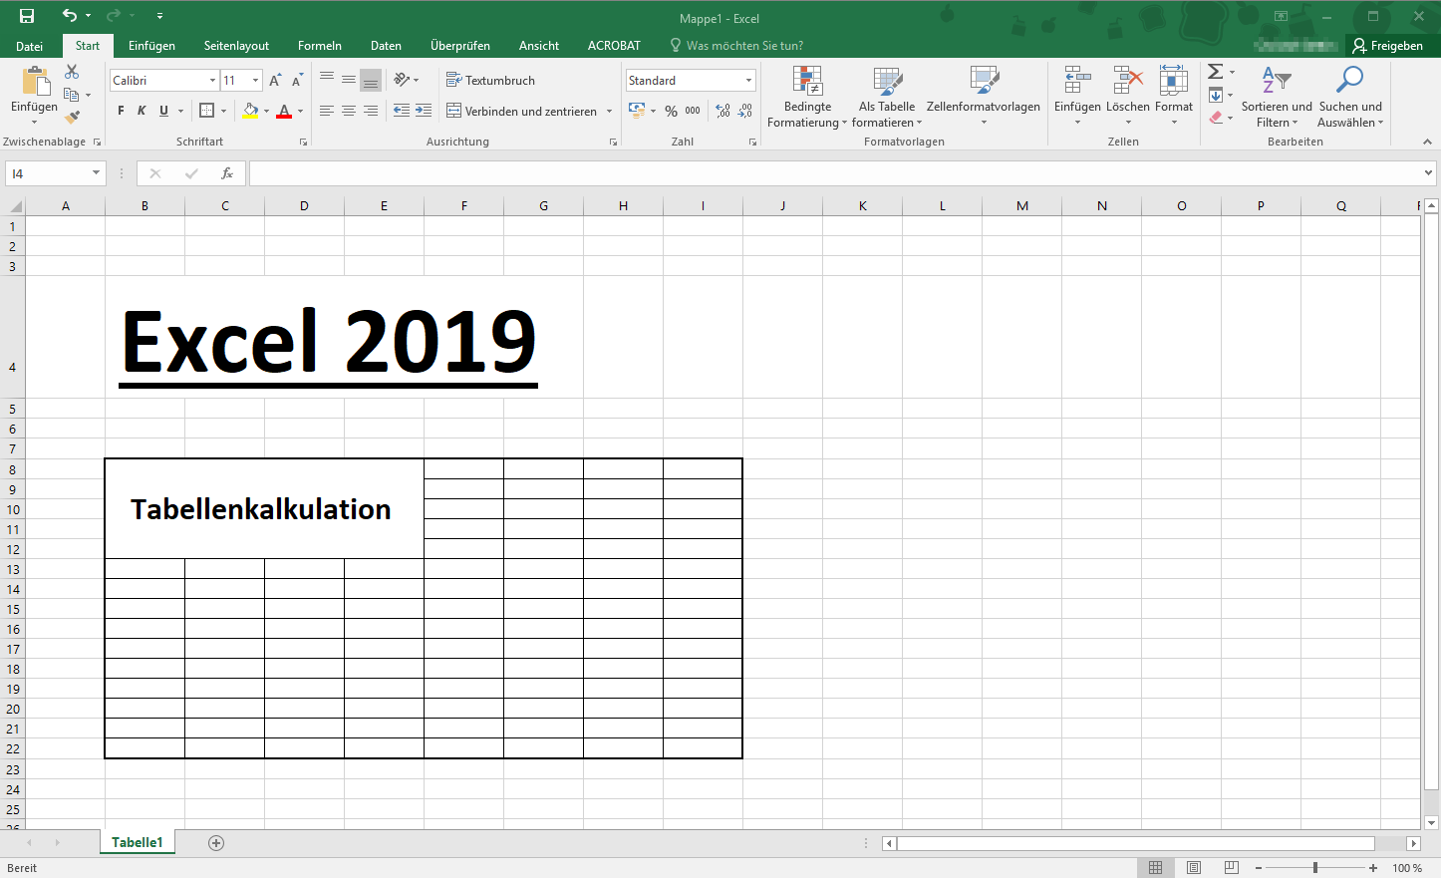The width and height of the screenshot is (1441, 878).
Task: Increase indent icon in Ausrichtung
Action: (424, 111)
